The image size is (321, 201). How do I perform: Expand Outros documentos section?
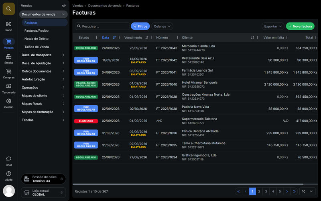click(43, 71)
